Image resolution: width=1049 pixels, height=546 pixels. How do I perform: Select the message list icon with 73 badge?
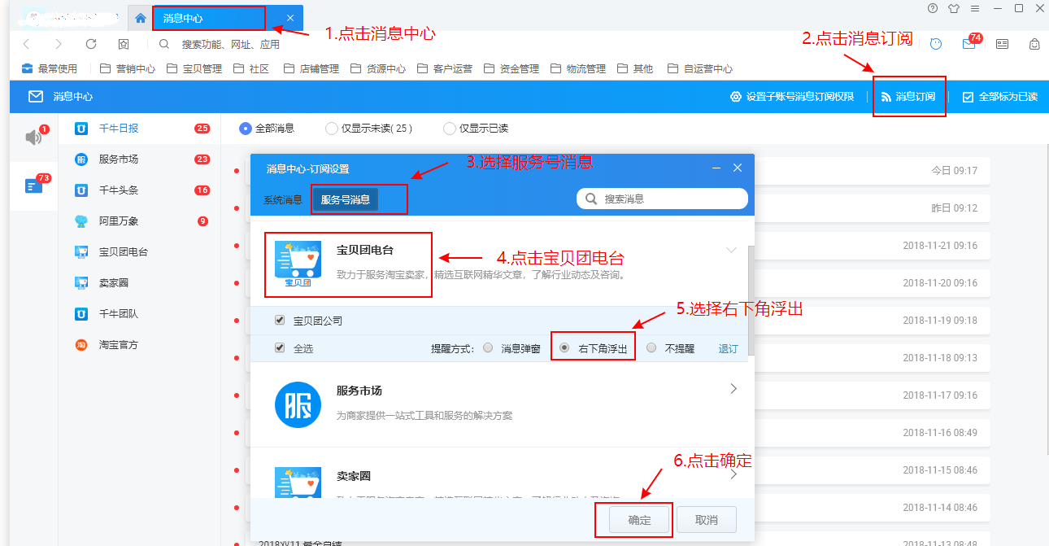tap(33, 186)
